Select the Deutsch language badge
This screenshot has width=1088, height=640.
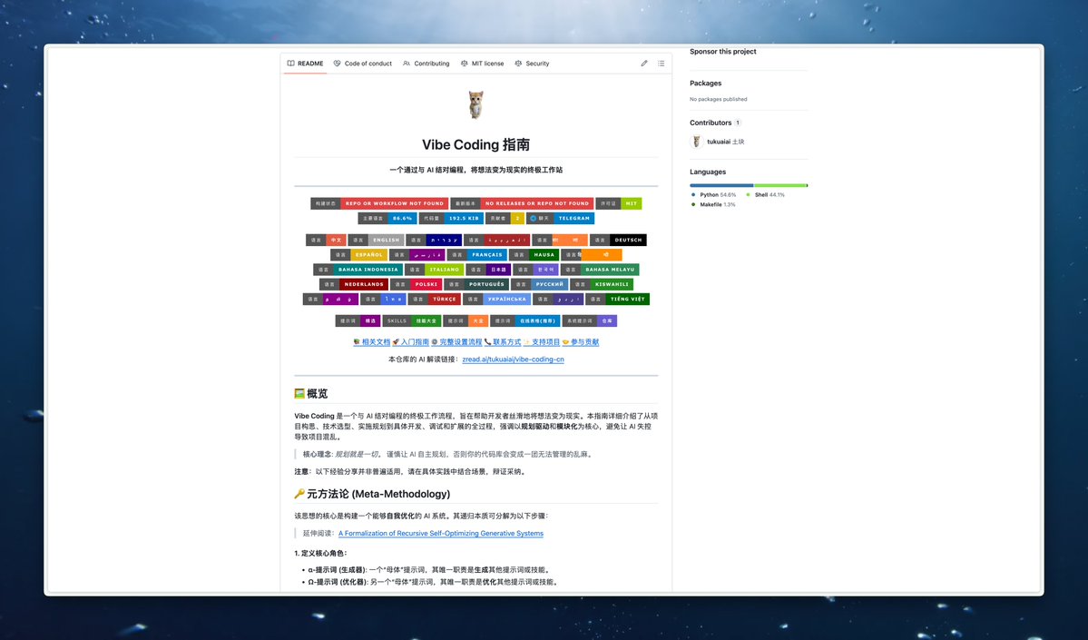pyautogui.click(x=618, y=241)
